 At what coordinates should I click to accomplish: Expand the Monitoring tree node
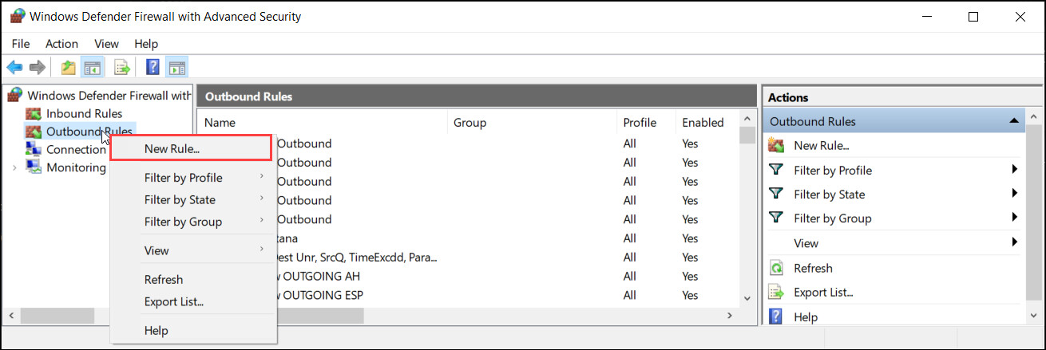[x=14, y=167]
